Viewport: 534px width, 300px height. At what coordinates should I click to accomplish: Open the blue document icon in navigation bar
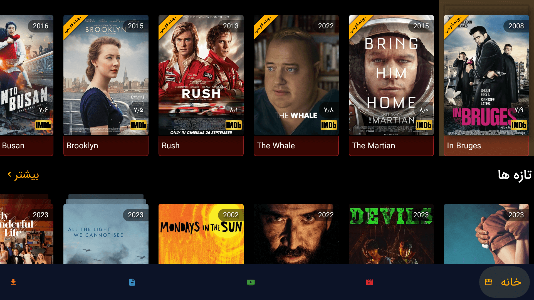[132, 282]
